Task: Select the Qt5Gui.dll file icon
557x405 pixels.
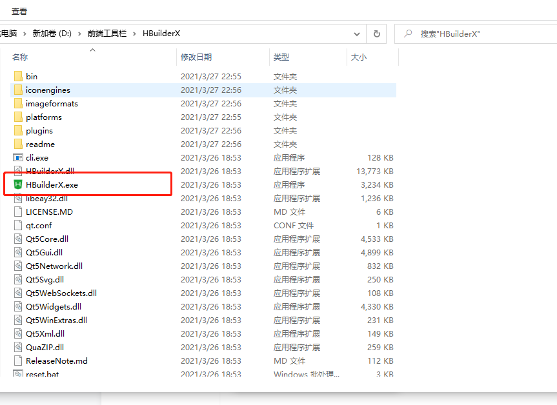Action: coord(18,252)
